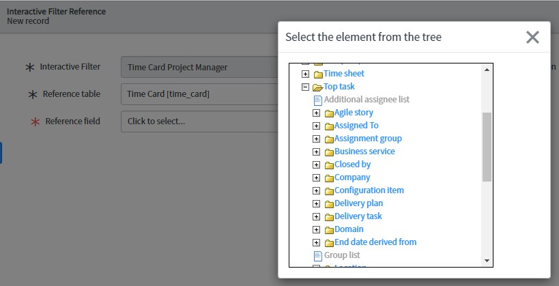Click the greyed Group list text
The height and width of the screenshot is (286, 559).
342,255
